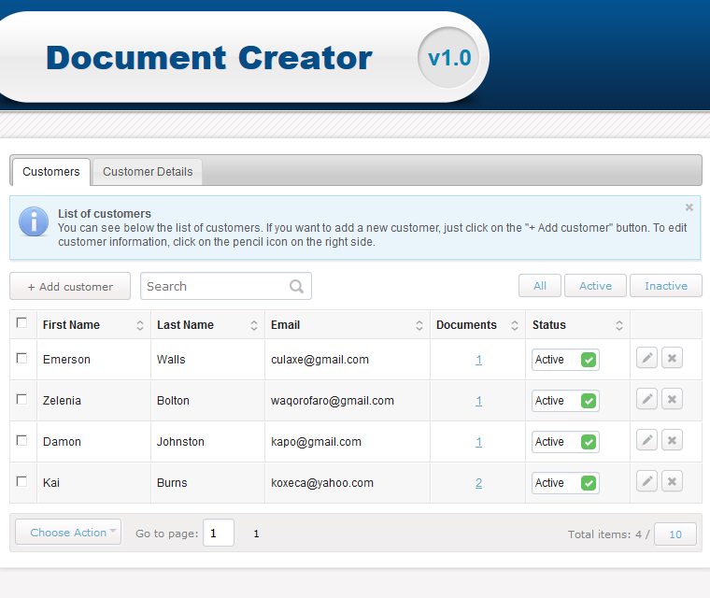Delete Damon Johnston with the X icon
This screenshot has height=598, width=710.
[672, 440]
